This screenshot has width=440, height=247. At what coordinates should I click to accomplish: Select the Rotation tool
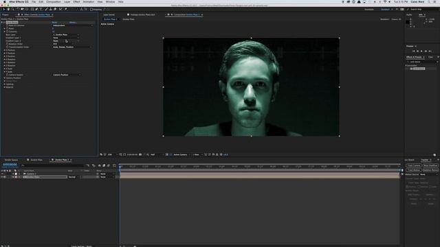point(18,9)
